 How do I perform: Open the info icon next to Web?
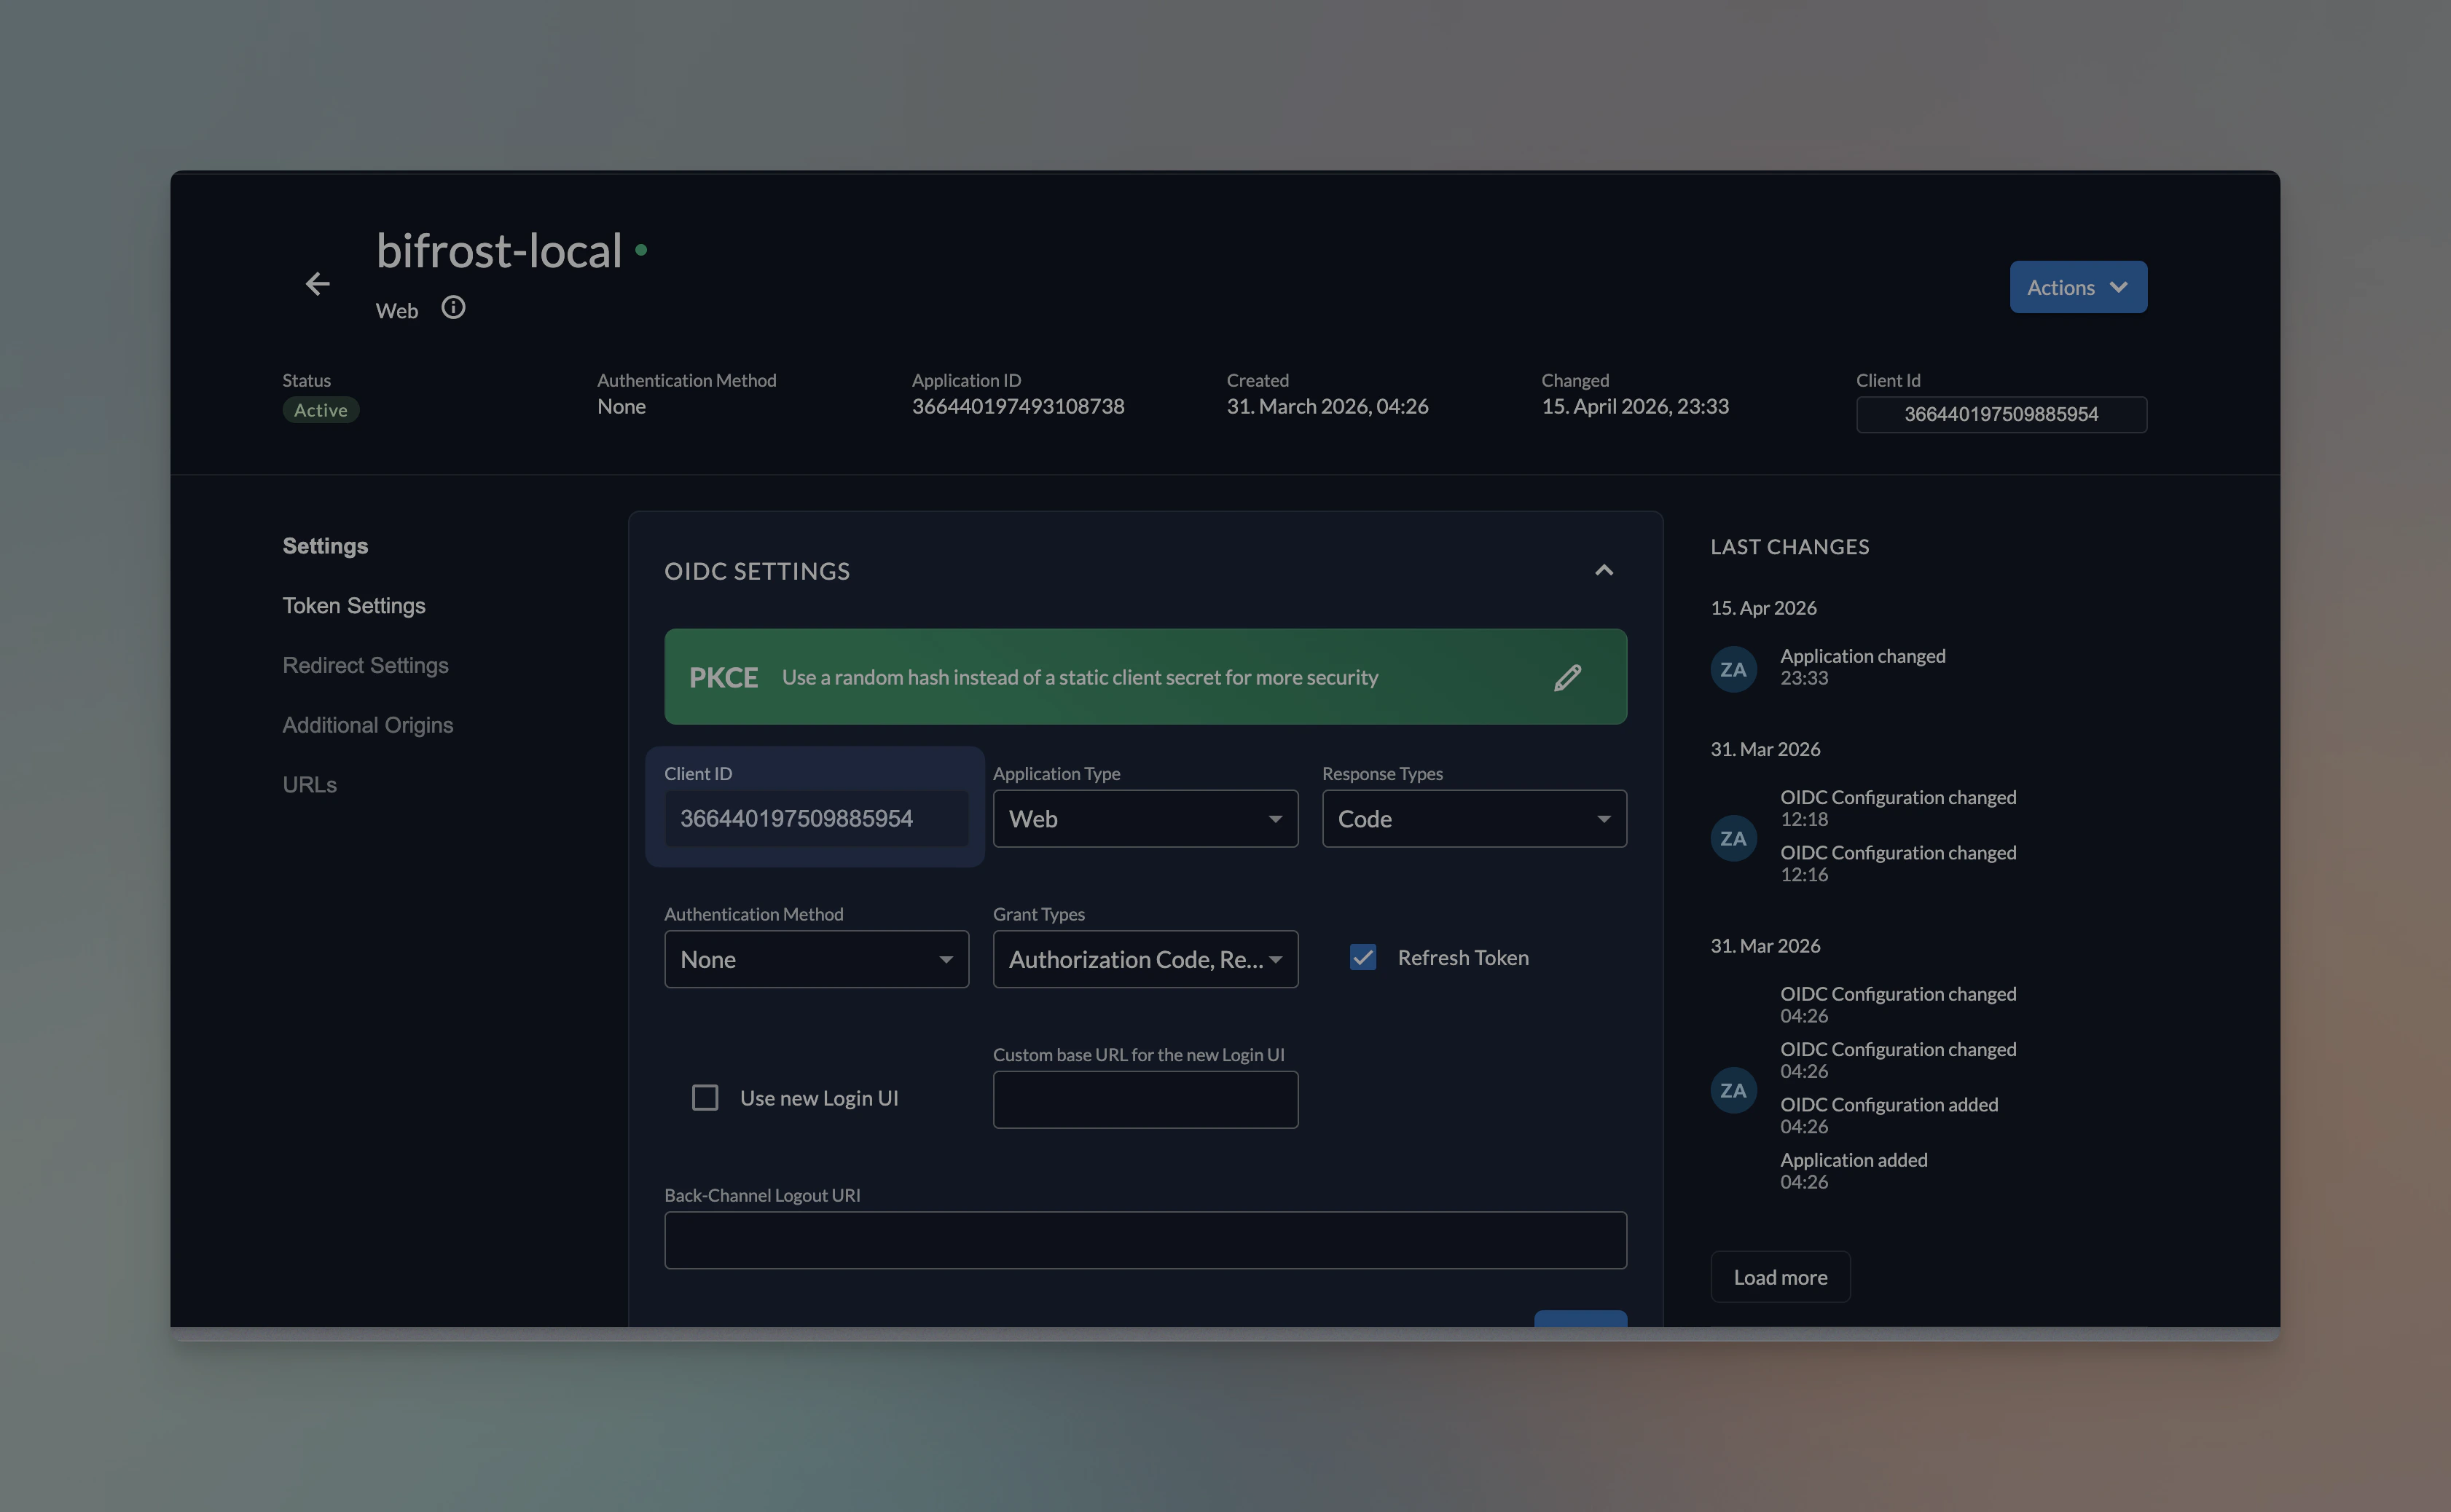point(453,308)
